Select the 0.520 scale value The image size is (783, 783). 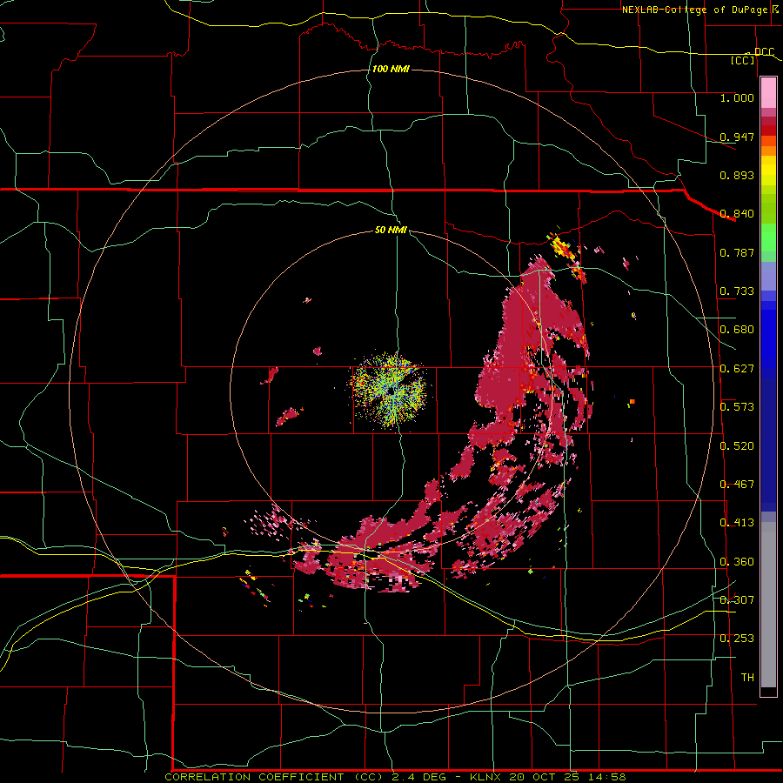coord(737,446)
